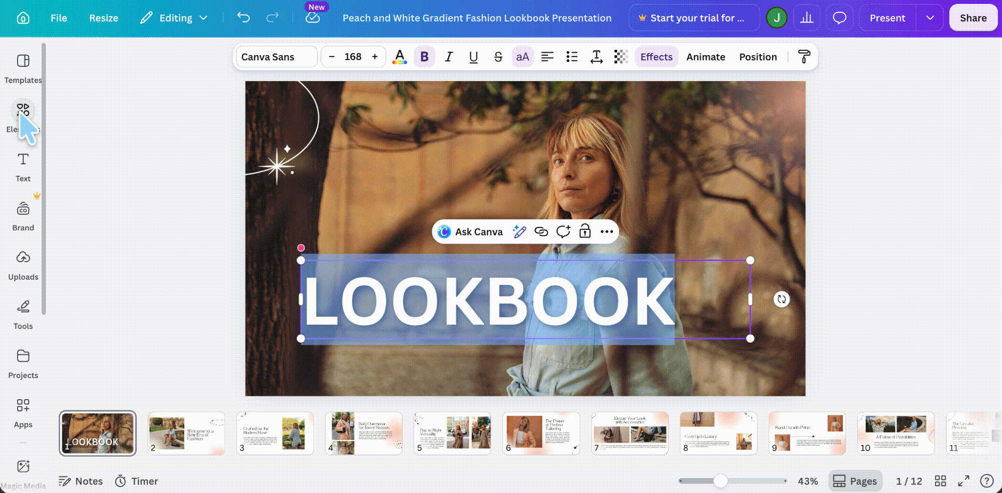
Task: Undo the last action
Action: point(243,18)
